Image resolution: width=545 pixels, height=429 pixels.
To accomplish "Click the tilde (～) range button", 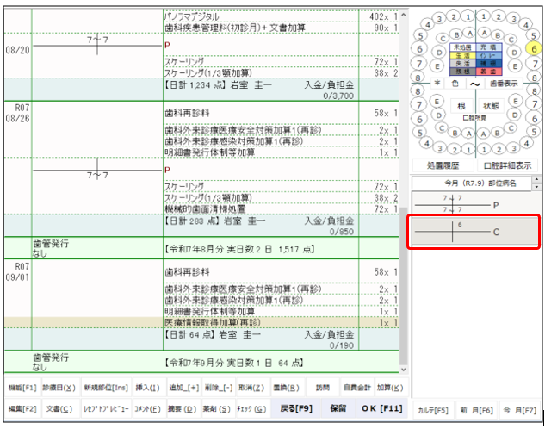I will [x=474, y=84].
